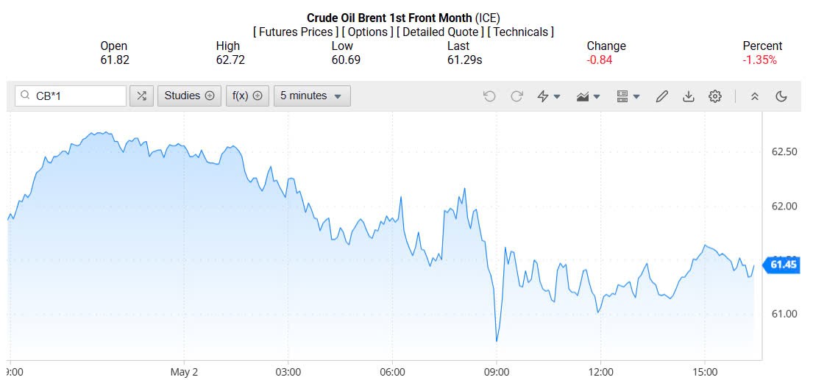Toggle dark mode moon icon

click(781, 96)
